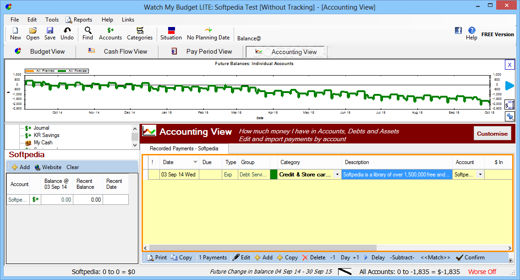Undo the last action
Viewport: 520px width, 280px height.
[x=67, y=33]
